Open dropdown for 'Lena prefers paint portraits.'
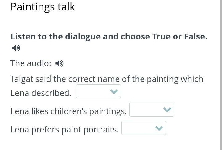 click(x=143, y=128)
